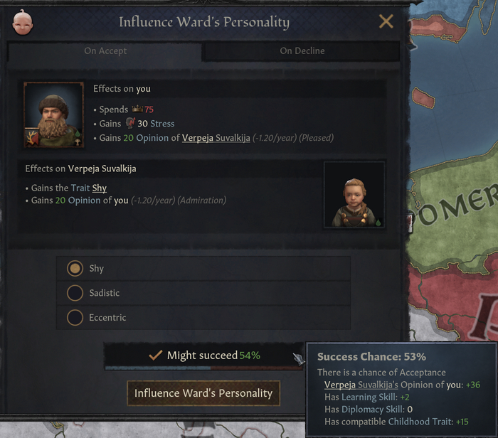498x438 pixels.
Task: Click the baby face icon in header
Action: [x=23, y=22]
